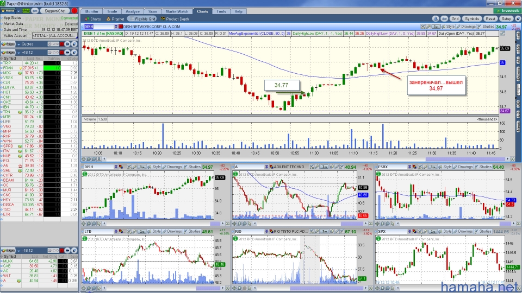Viewport: 522px width, 293px height.
Task: Select the Prophet sub-tab
Action: click(115, 19)
